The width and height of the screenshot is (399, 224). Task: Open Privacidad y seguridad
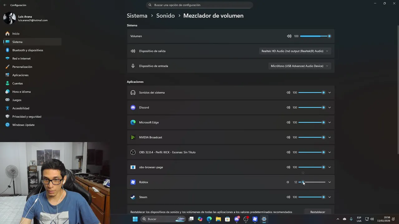point(32,117)
